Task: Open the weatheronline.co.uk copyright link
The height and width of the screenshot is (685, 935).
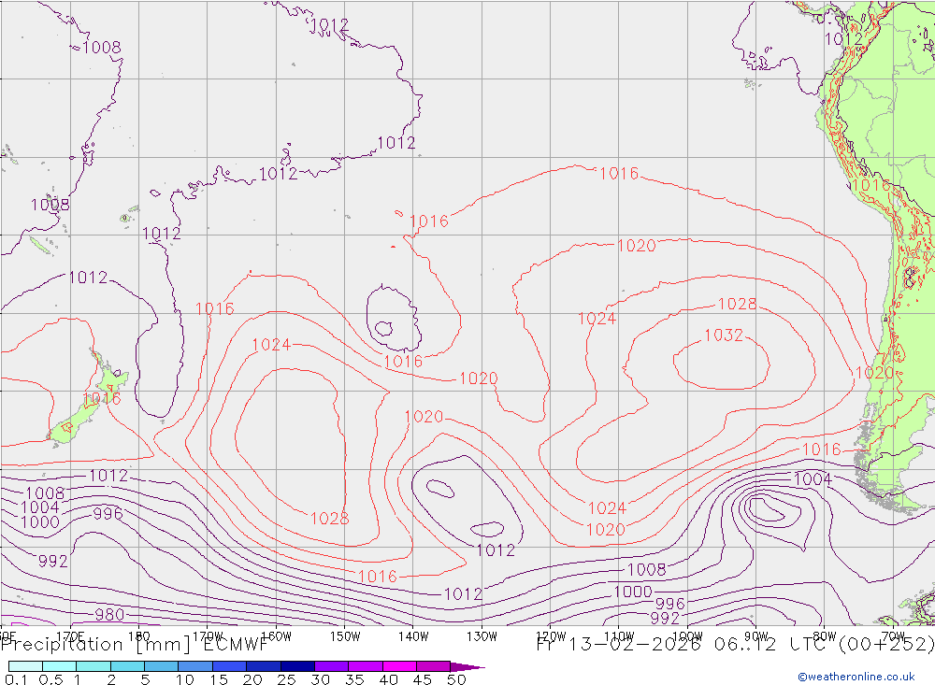Action: 856,677
